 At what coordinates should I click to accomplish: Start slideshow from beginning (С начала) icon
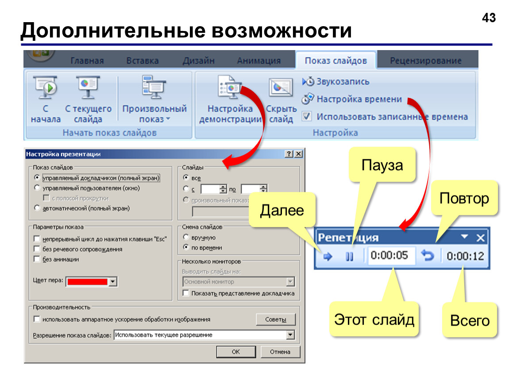46,87
